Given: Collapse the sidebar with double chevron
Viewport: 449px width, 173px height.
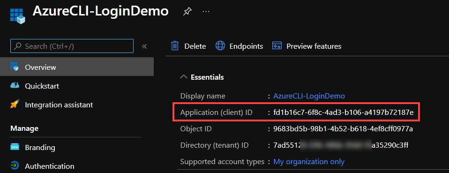Looking at the screenshot, I should pyautogui.click(x=144, y=46).
